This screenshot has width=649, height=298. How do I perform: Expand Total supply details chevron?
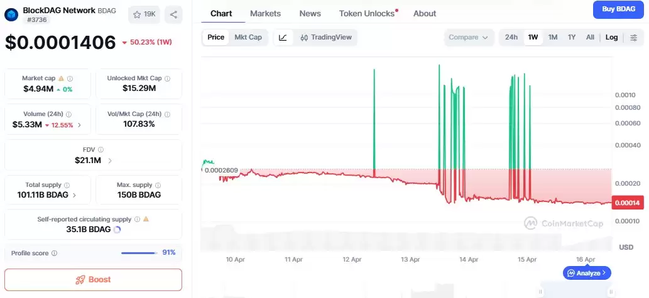(75, 195)
